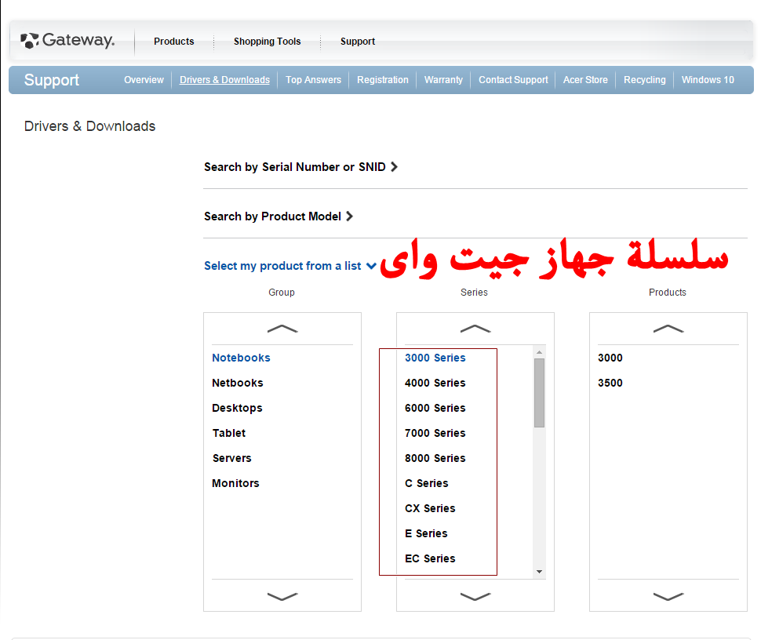Select the Servers group
761x640 pixels.
point(231,458)
